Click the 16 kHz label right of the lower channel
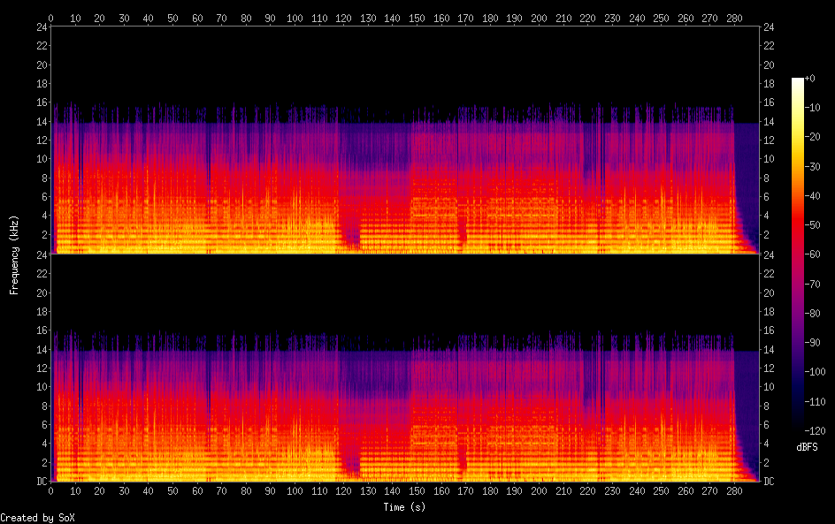835x524 pixels. (769, 330)
